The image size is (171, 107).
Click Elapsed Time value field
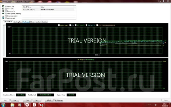click(71, 95)
